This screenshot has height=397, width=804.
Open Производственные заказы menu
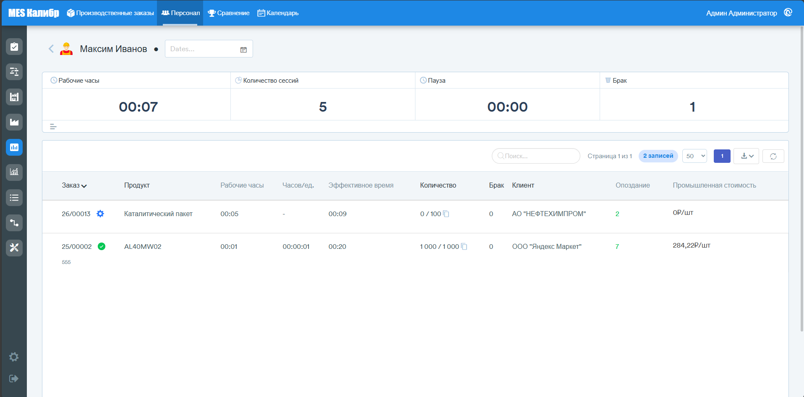click(x=110, y=13)
